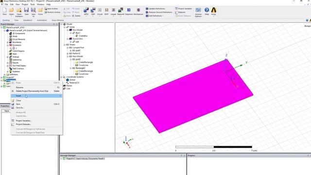Switch to the Desktop ribbon tab
311x175 pixels.
point(6,20)
